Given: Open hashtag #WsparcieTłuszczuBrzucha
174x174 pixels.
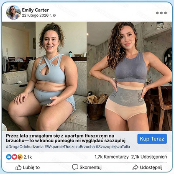Looking at the screenshot, I should 69,147.
